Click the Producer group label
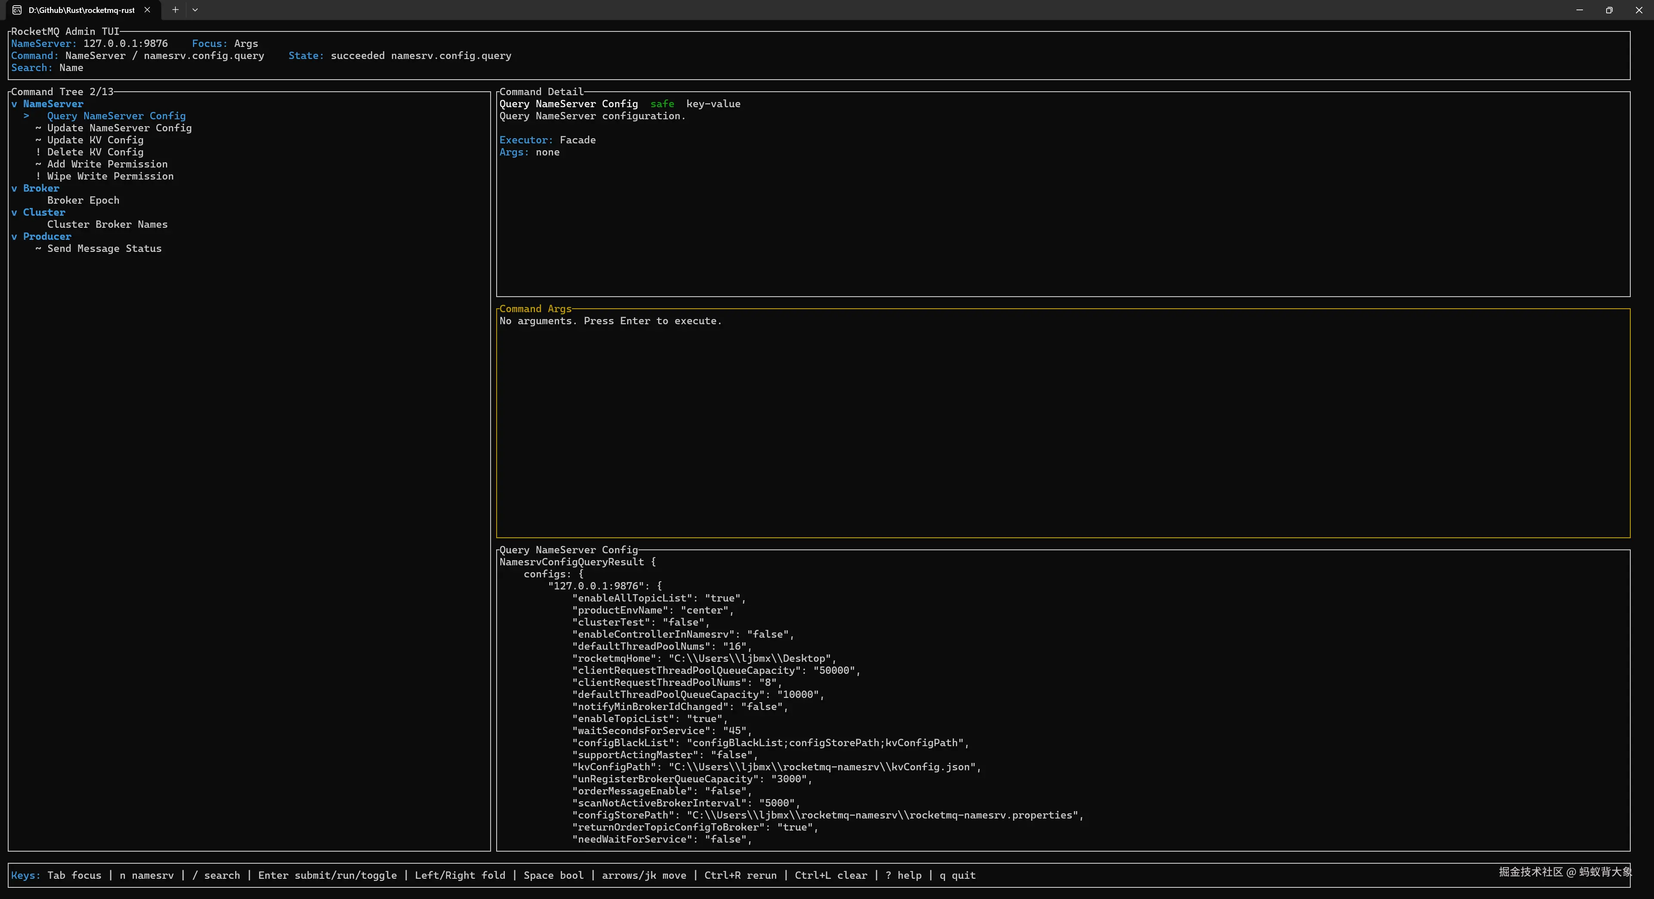1654x899 pixels. tap(47, 237)
